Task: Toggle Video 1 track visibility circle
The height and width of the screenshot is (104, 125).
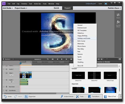Action: 4,73
